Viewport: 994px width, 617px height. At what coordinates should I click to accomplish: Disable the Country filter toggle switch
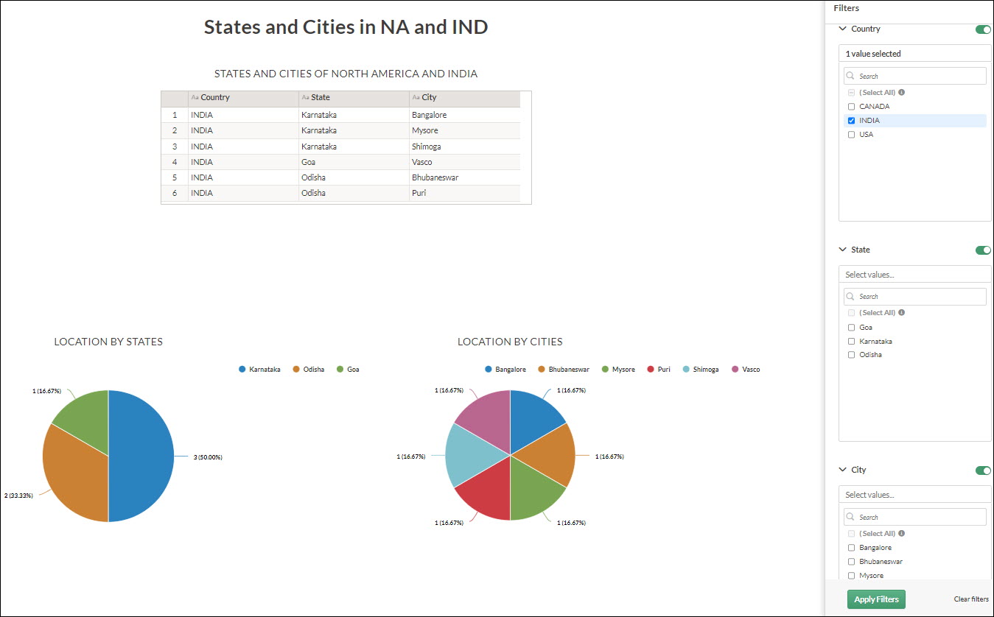983,29
